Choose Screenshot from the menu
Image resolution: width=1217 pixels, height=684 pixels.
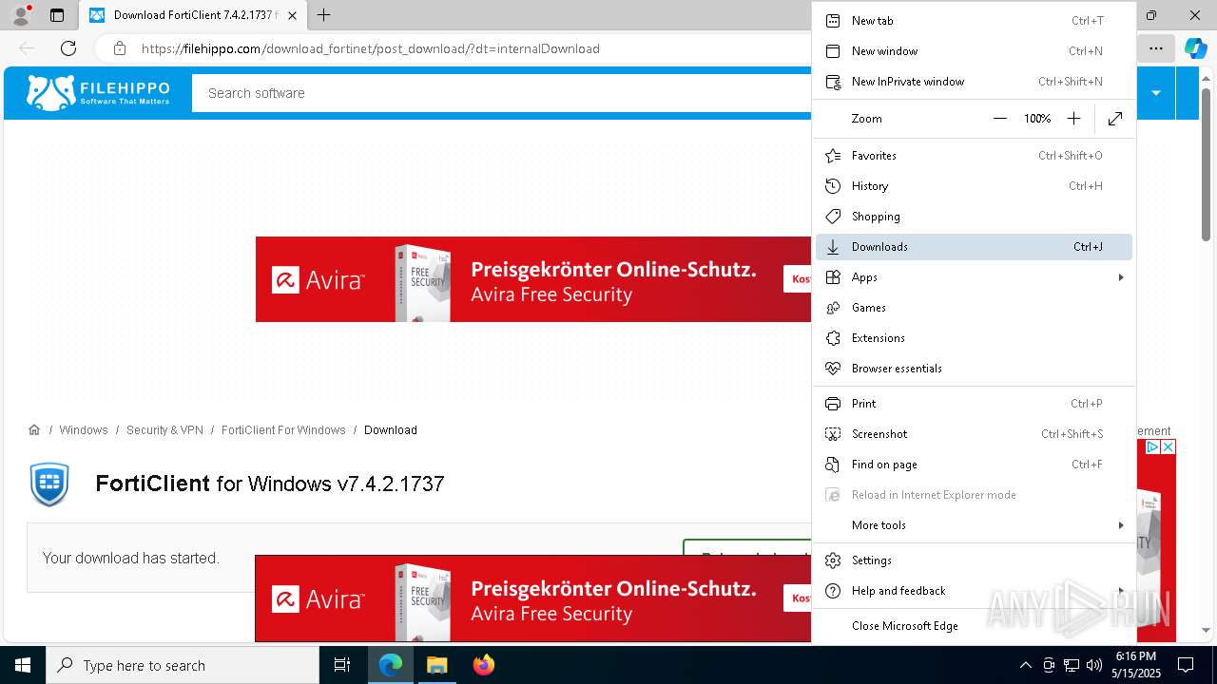click(x=974, y=434)
